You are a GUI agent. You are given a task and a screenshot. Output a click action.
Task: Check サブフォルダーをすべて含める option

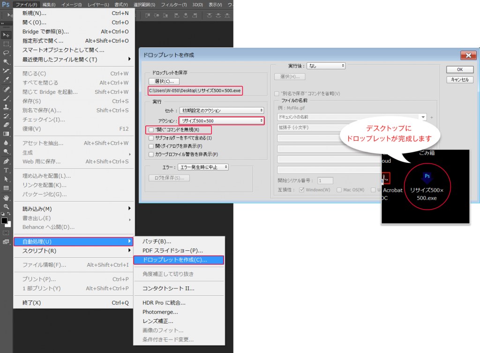coord(151,138)
